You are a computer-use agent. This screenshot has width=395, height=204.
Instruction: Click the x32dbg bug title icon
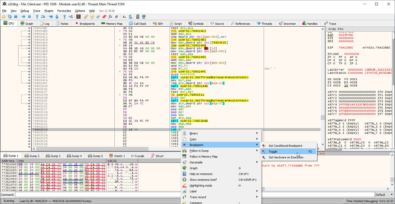click(4, 4)
